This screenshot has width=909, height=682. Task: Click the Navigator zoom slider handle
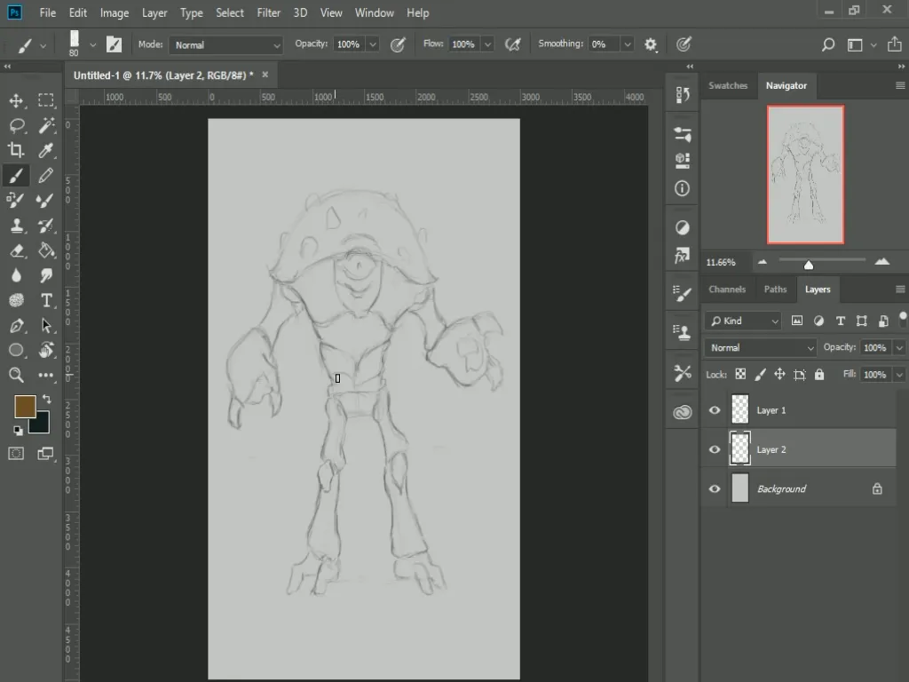(x=808, y=265)
